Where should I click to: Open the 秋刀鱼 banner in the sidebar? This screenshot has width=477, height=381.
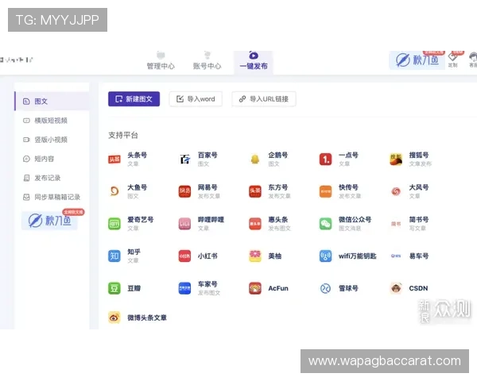[x=49, y=221]
